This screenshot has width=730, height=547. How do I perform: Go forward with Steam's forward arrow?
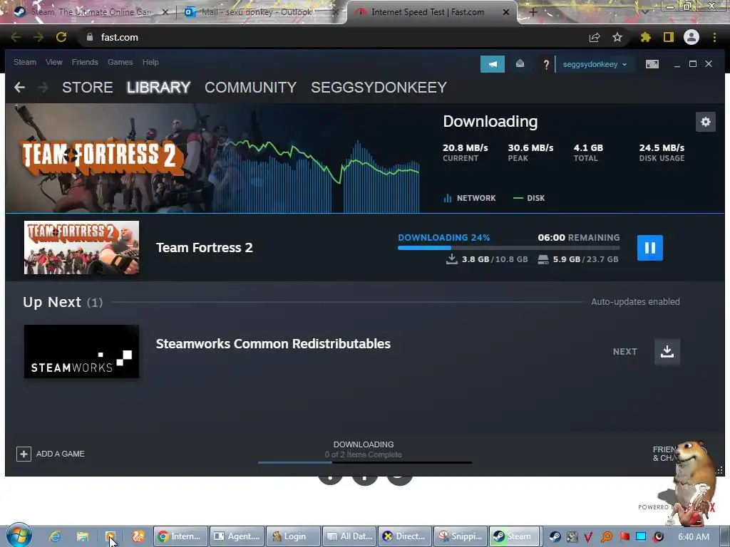point(43,87)
